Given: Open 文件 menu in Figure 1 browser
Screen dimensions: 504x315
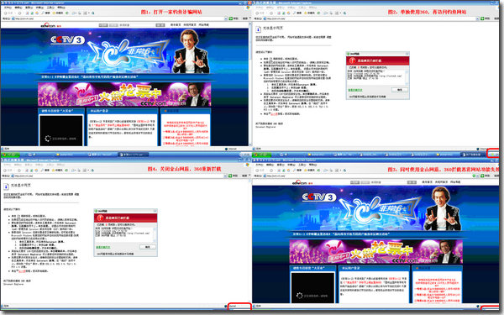Looking at the screenshot, I should 8,8.
